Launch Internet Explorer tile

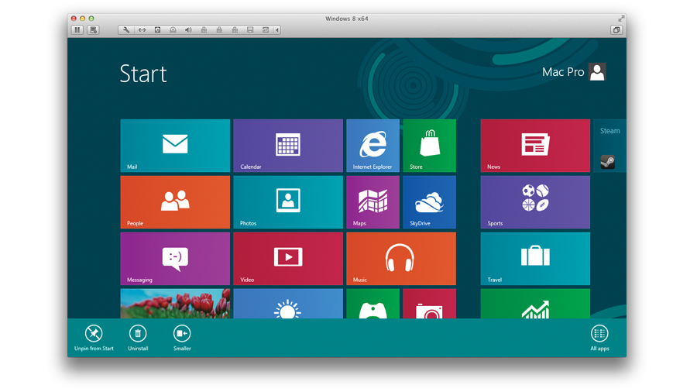click(373, 146)
